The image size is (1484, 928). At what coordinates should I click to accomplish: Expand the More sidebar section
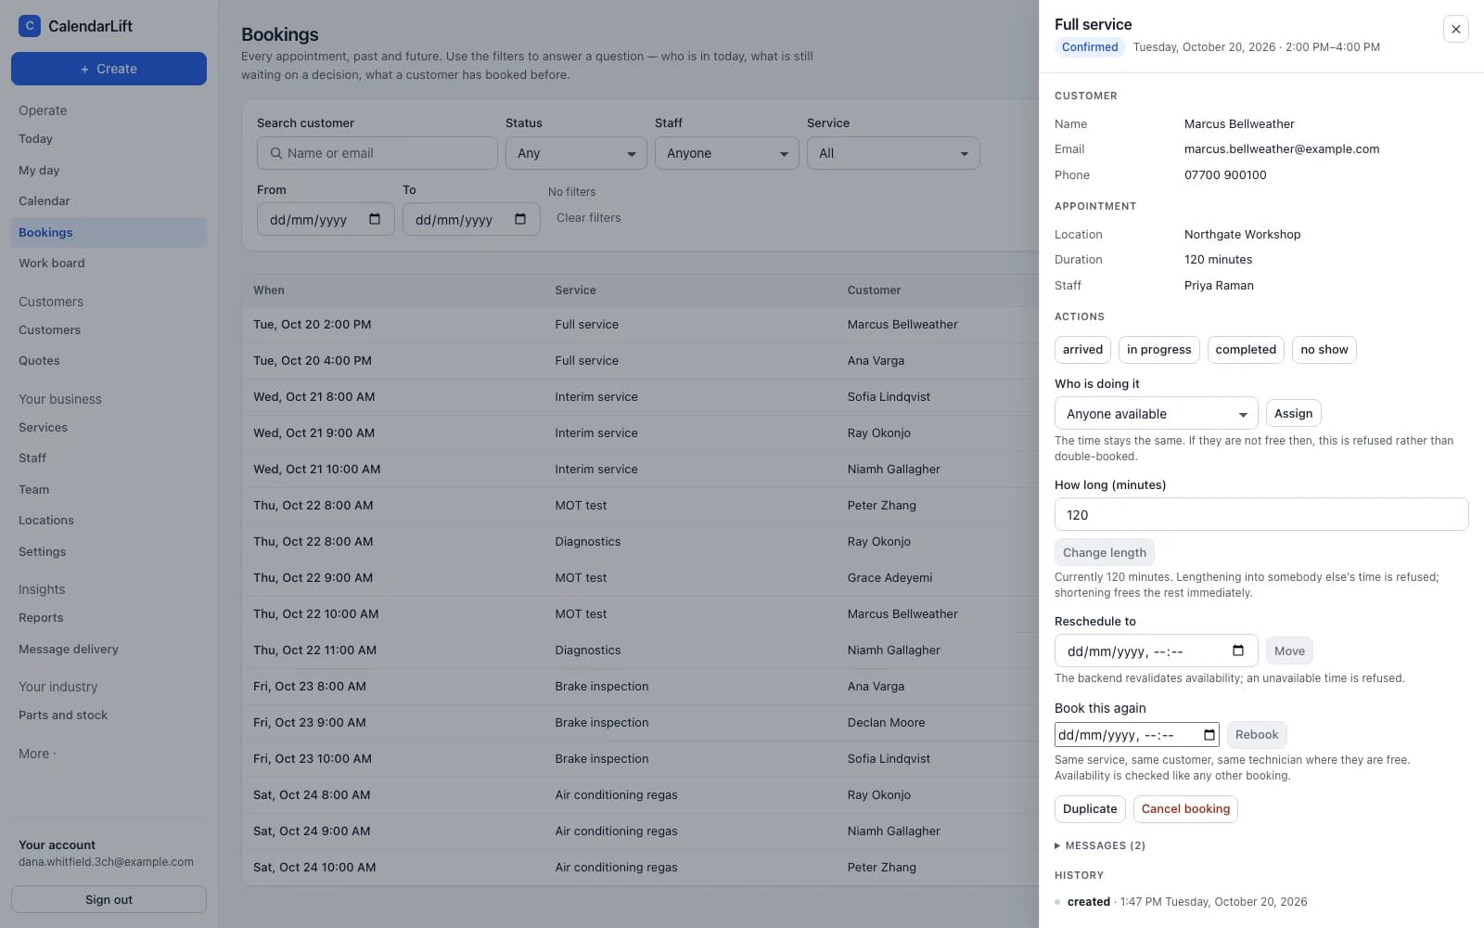click(37, 754)
